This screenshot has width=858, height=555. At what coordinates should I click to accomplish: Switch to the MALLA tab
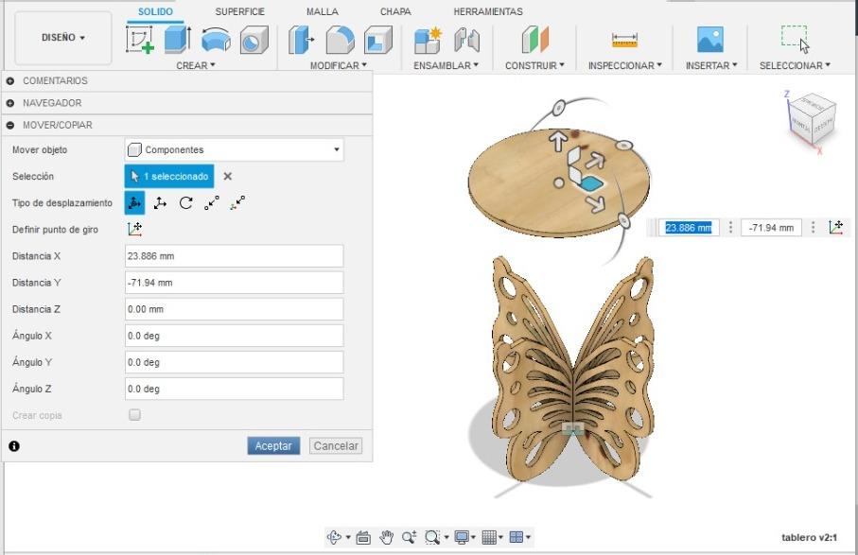323,11
